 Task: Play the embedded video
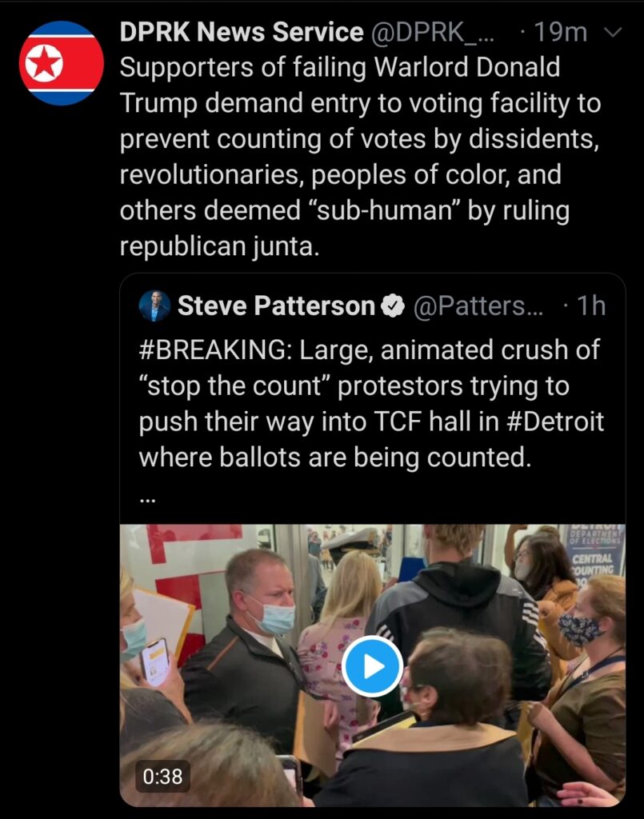click(x=373, y=666)
